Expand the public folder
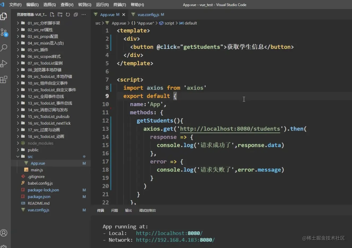This screenshot has width=352, height=248. [18, 150]
